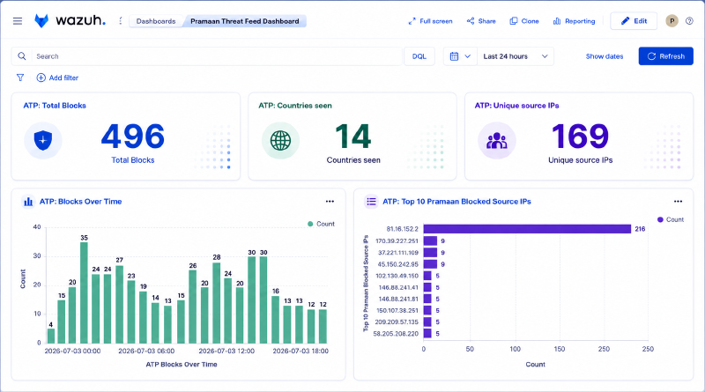Open the Reporting menu
Viewport: 705px width, 392px height.
[574, 21]
